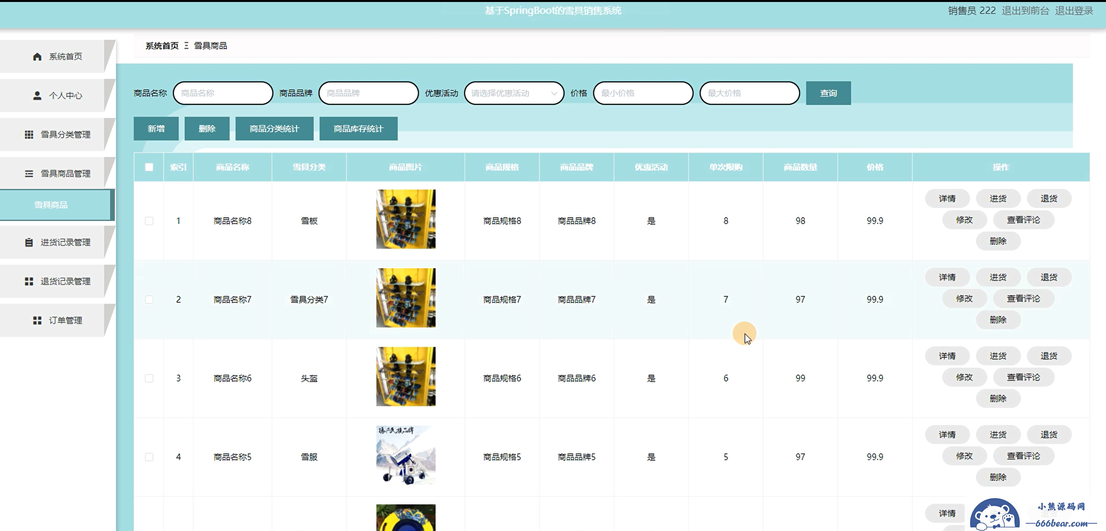1106x531 pixels.
Task: Open 商品库存统计 statistics
Action: coord(359,129)
